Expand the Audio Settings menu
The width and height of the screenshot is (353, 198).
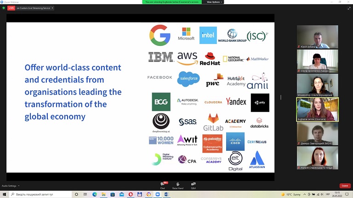coord(11,186)
